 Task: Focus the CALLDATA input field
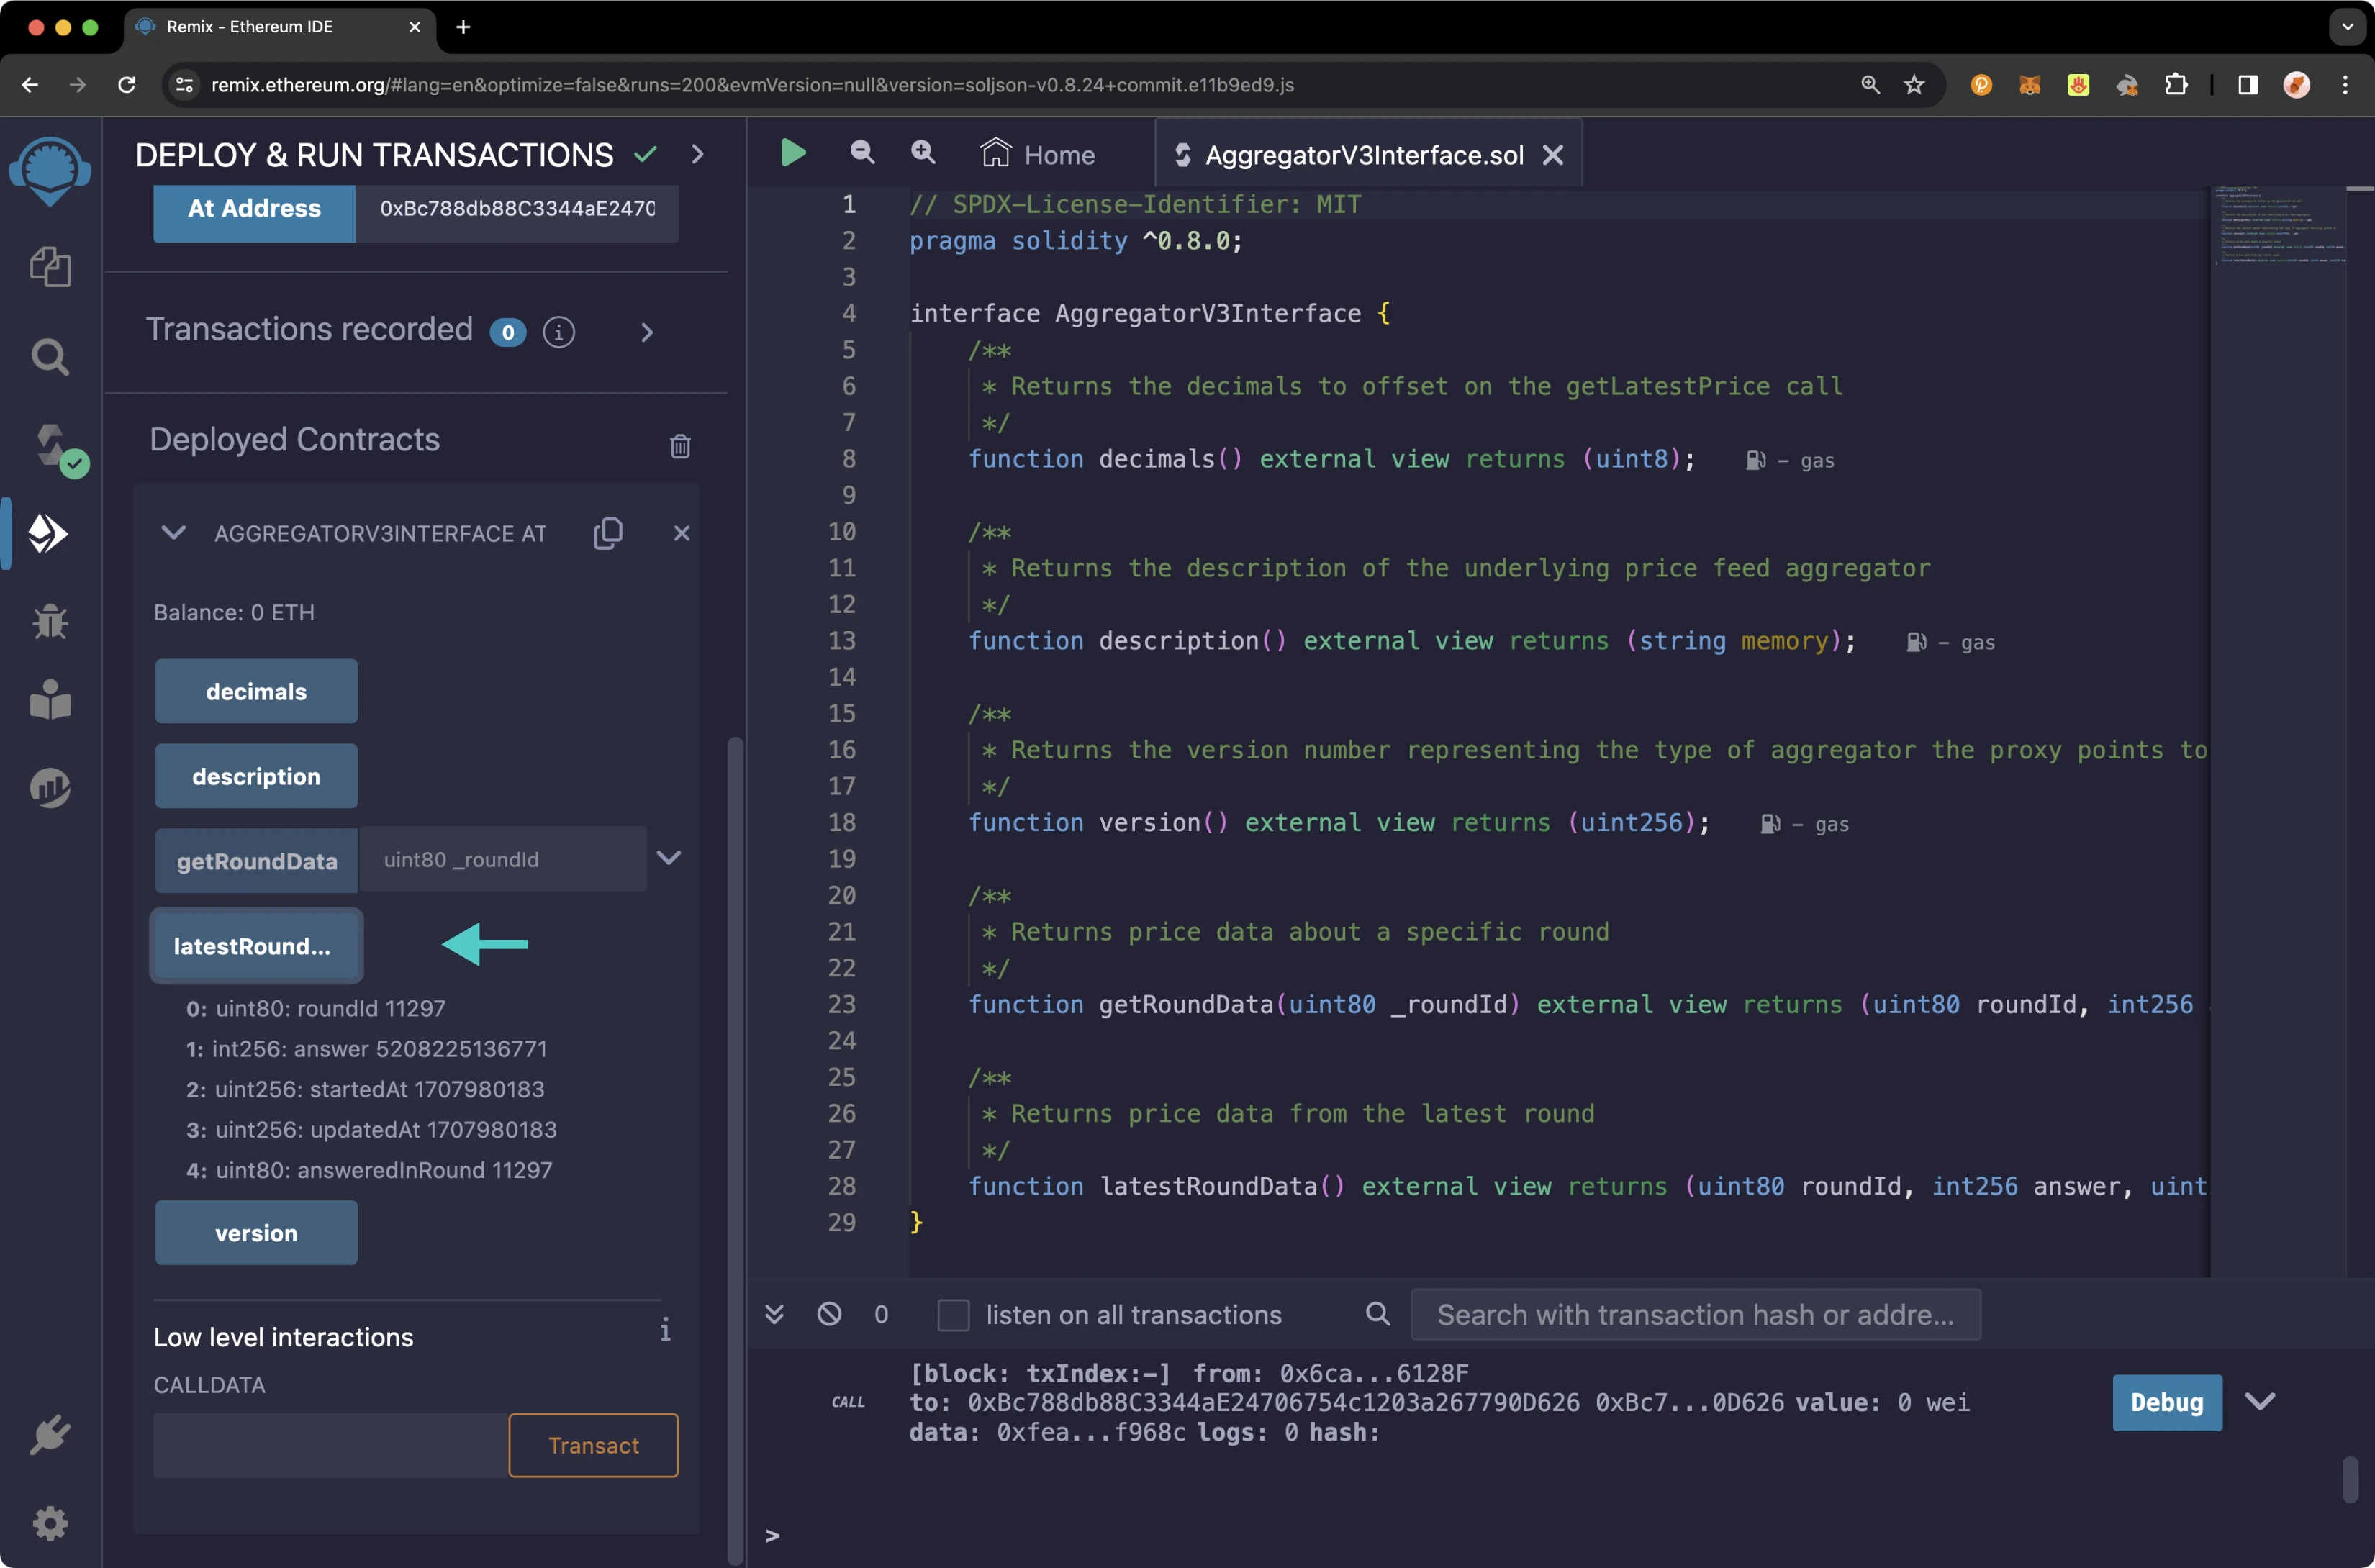tap(330, 1445)
